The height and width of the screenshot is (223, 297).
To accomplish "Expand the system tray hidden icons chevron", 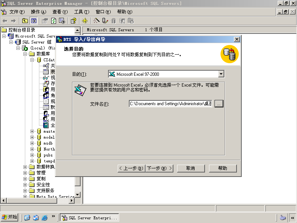I will point(293,218).
